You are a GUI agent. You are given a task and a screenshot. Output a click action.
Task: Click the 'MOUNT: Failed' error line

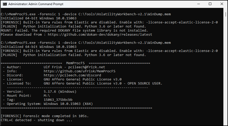[74, 31]
